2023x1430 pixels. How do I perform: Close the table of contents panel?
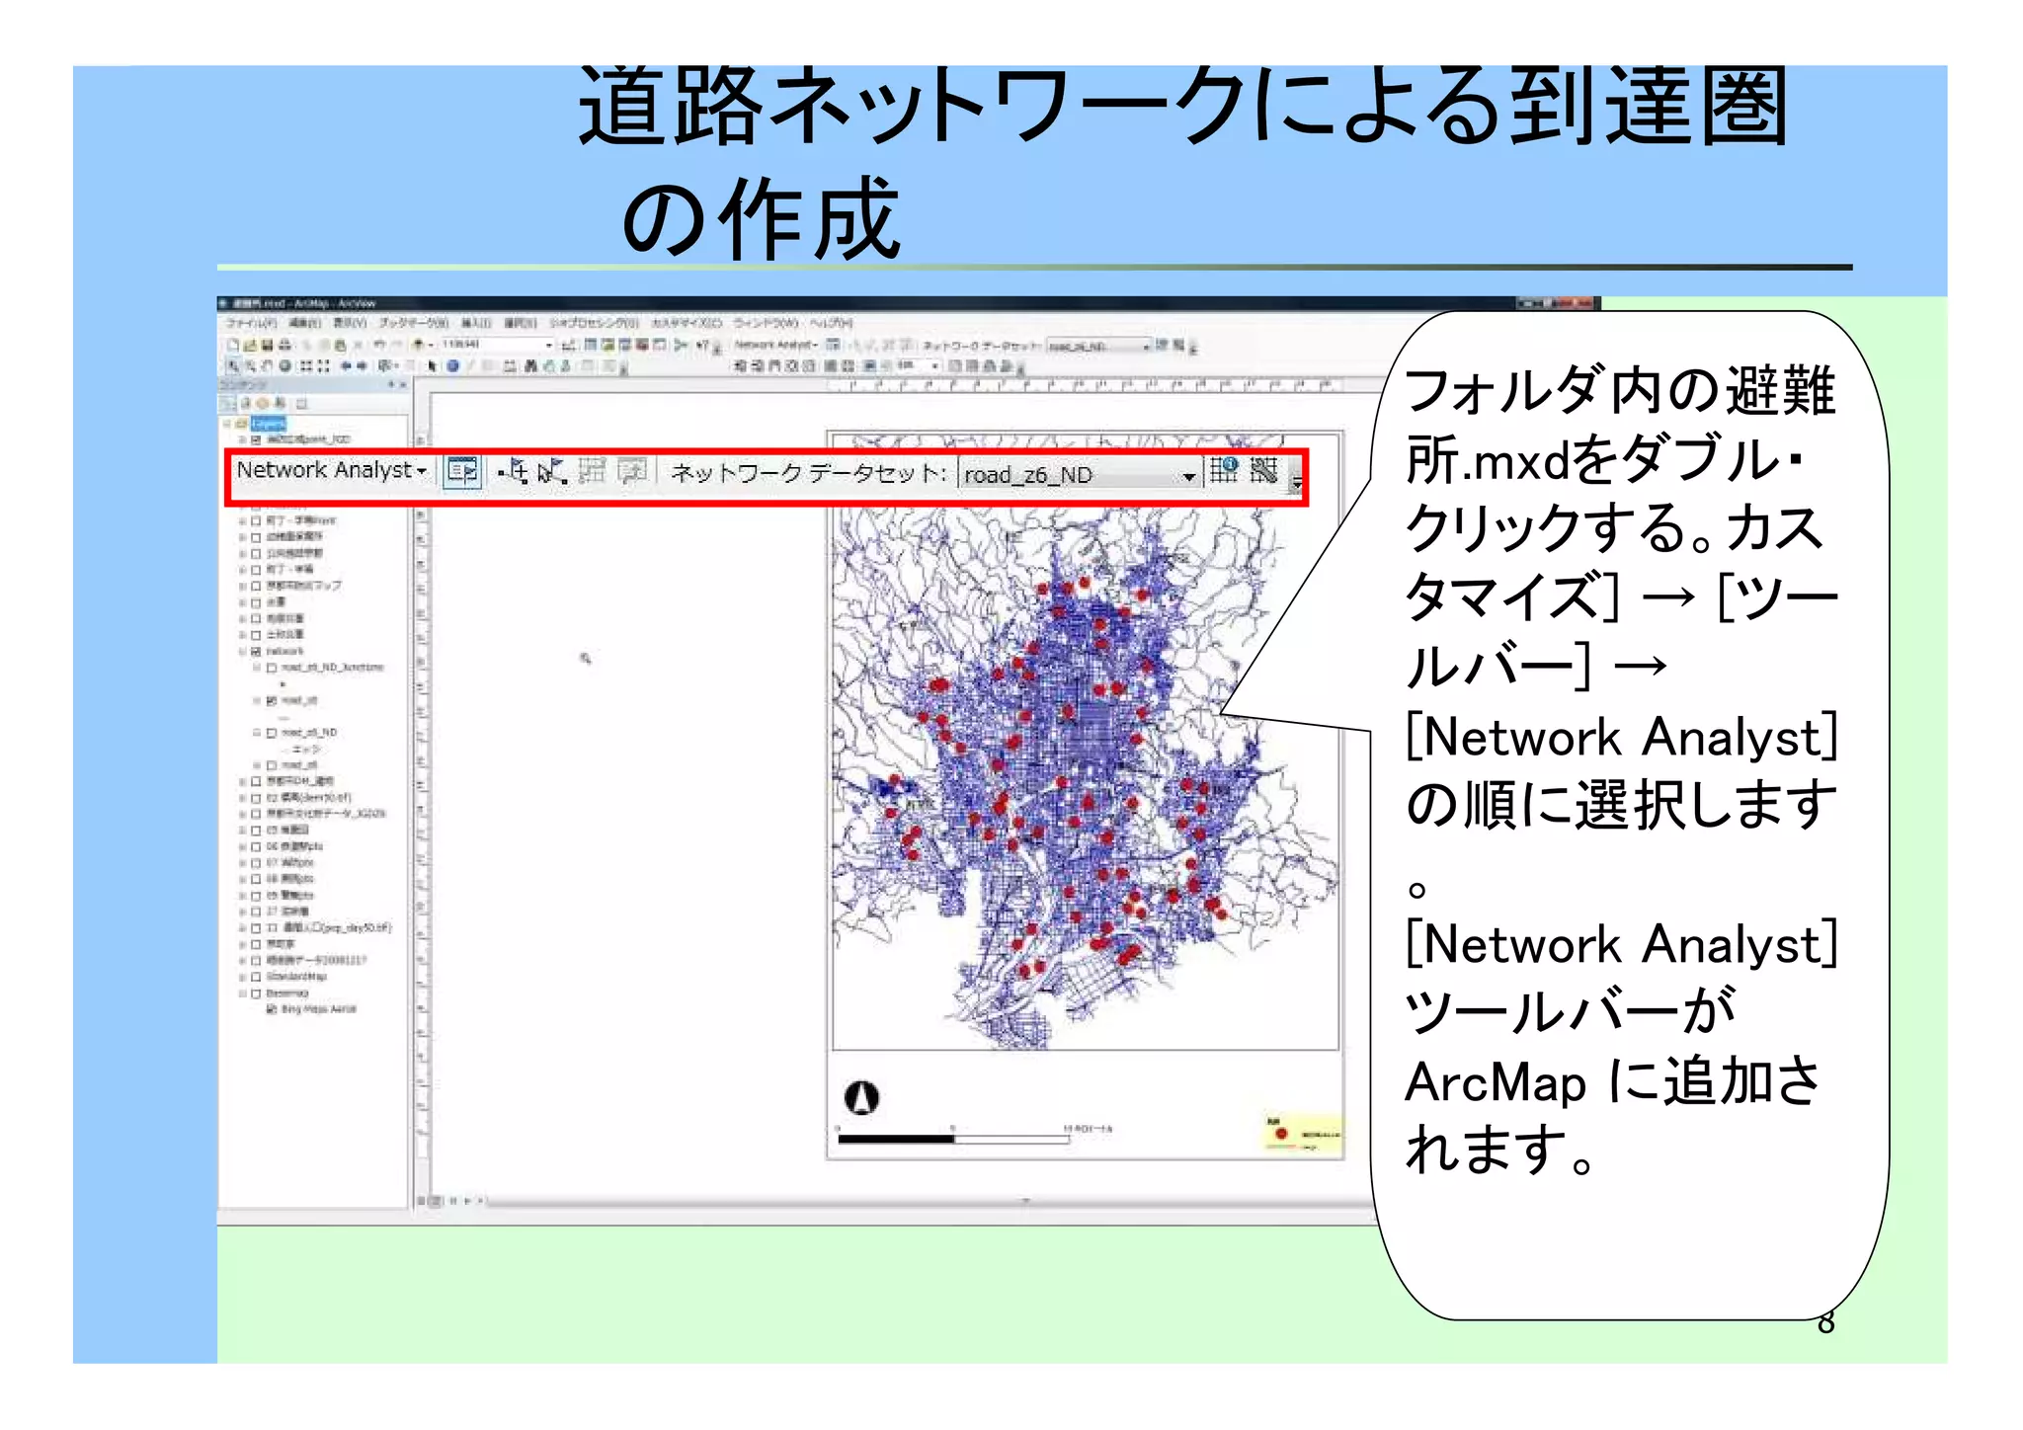coord(403,384)
